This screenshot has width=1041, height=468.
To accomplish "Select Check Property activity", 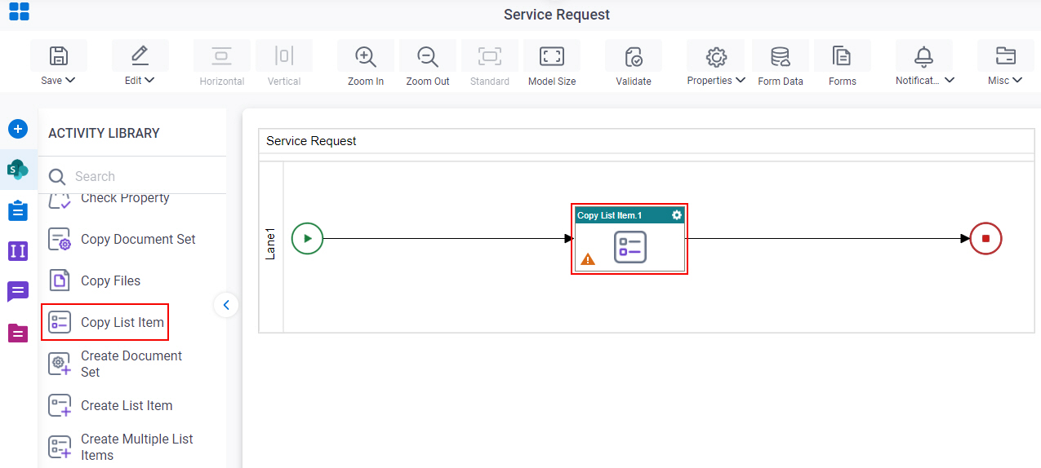I will [109, 198].
